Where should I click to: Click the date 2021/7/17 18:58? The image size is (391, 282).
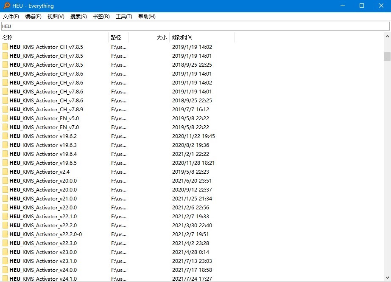point(192,270)
